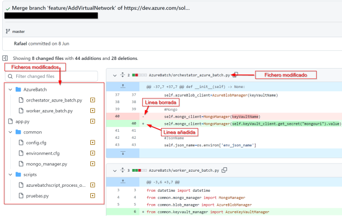The width and height of the screenshot is (342, 216).
Task: Expand all lines in orchestrator_azure_batch.py diff
Action: click(x=123, y=75)
